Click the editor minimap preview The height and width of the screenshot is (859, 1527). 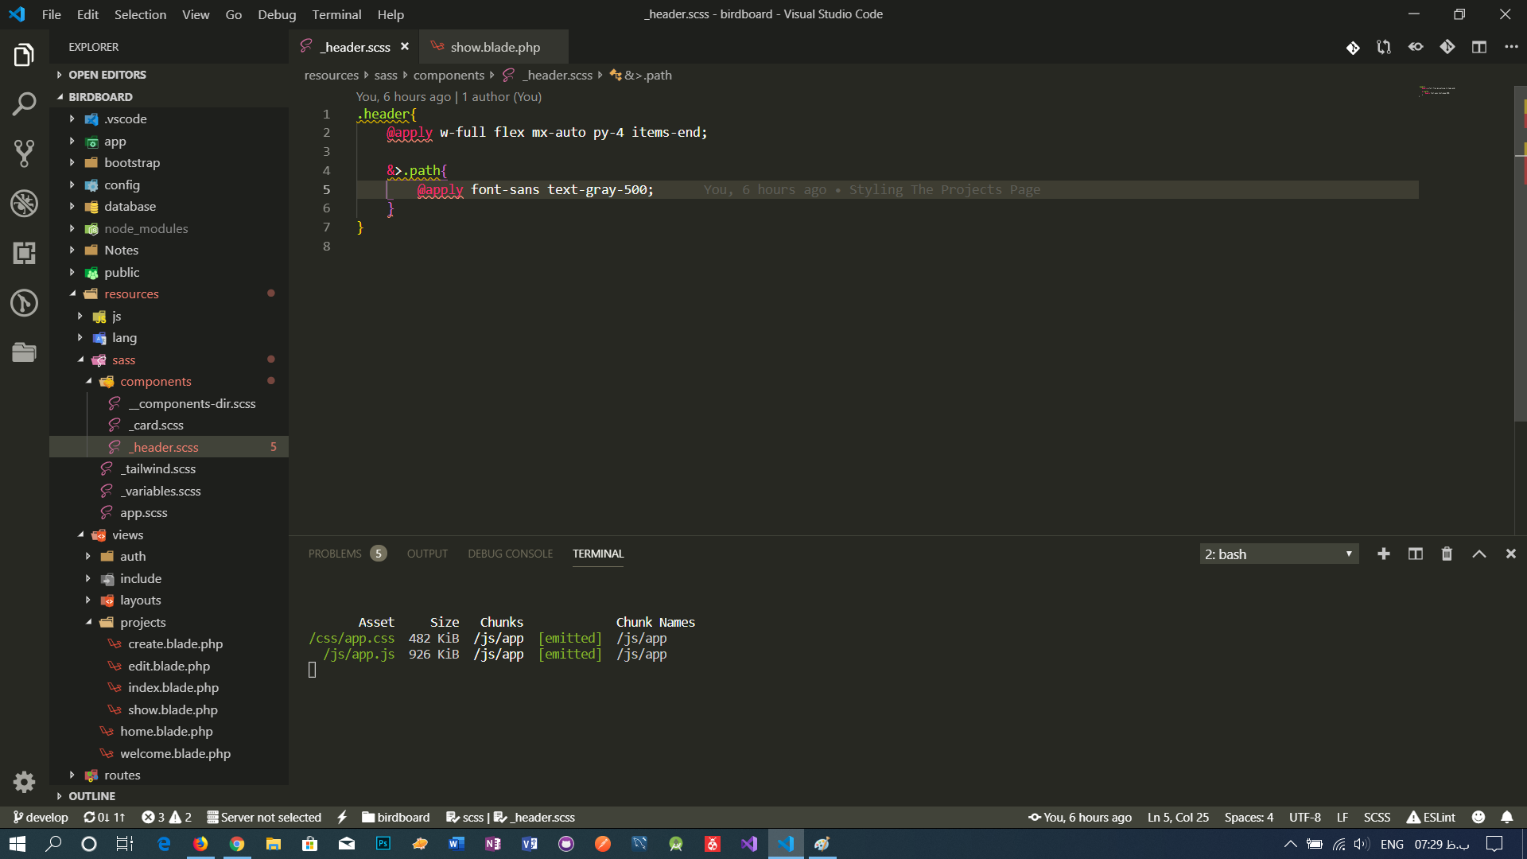[x=1436, y=91]
